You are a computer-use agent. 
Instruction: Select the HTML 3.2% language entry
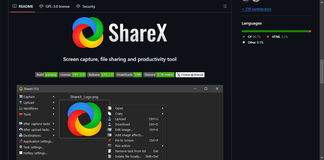[x=277, y=37]
